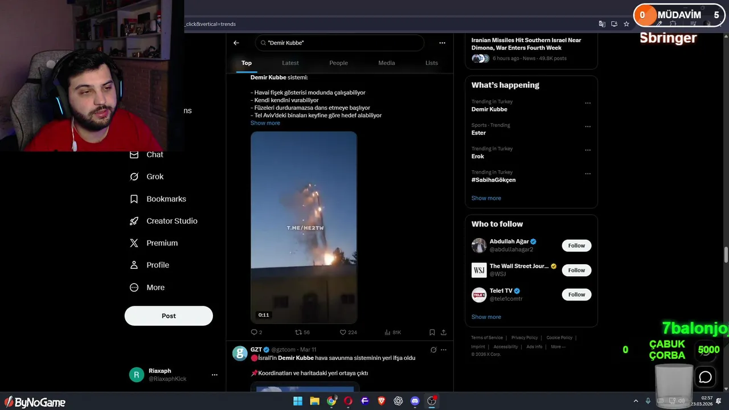Image resolution: width=729 pixels, height=410 pixels.
Task: Open more options for Demir Kubbe trend
Action: pyautogui.click(x=588, y=103)
